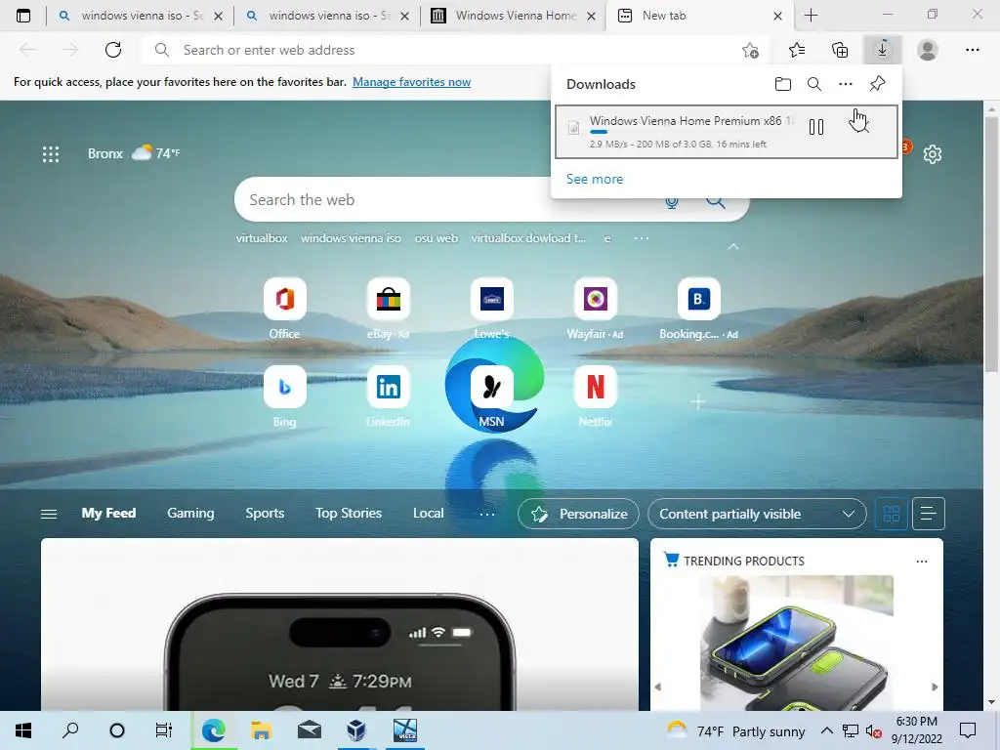Show hidden system tray icons chevron
1000x750 pixels.
(x=826, y=730)
